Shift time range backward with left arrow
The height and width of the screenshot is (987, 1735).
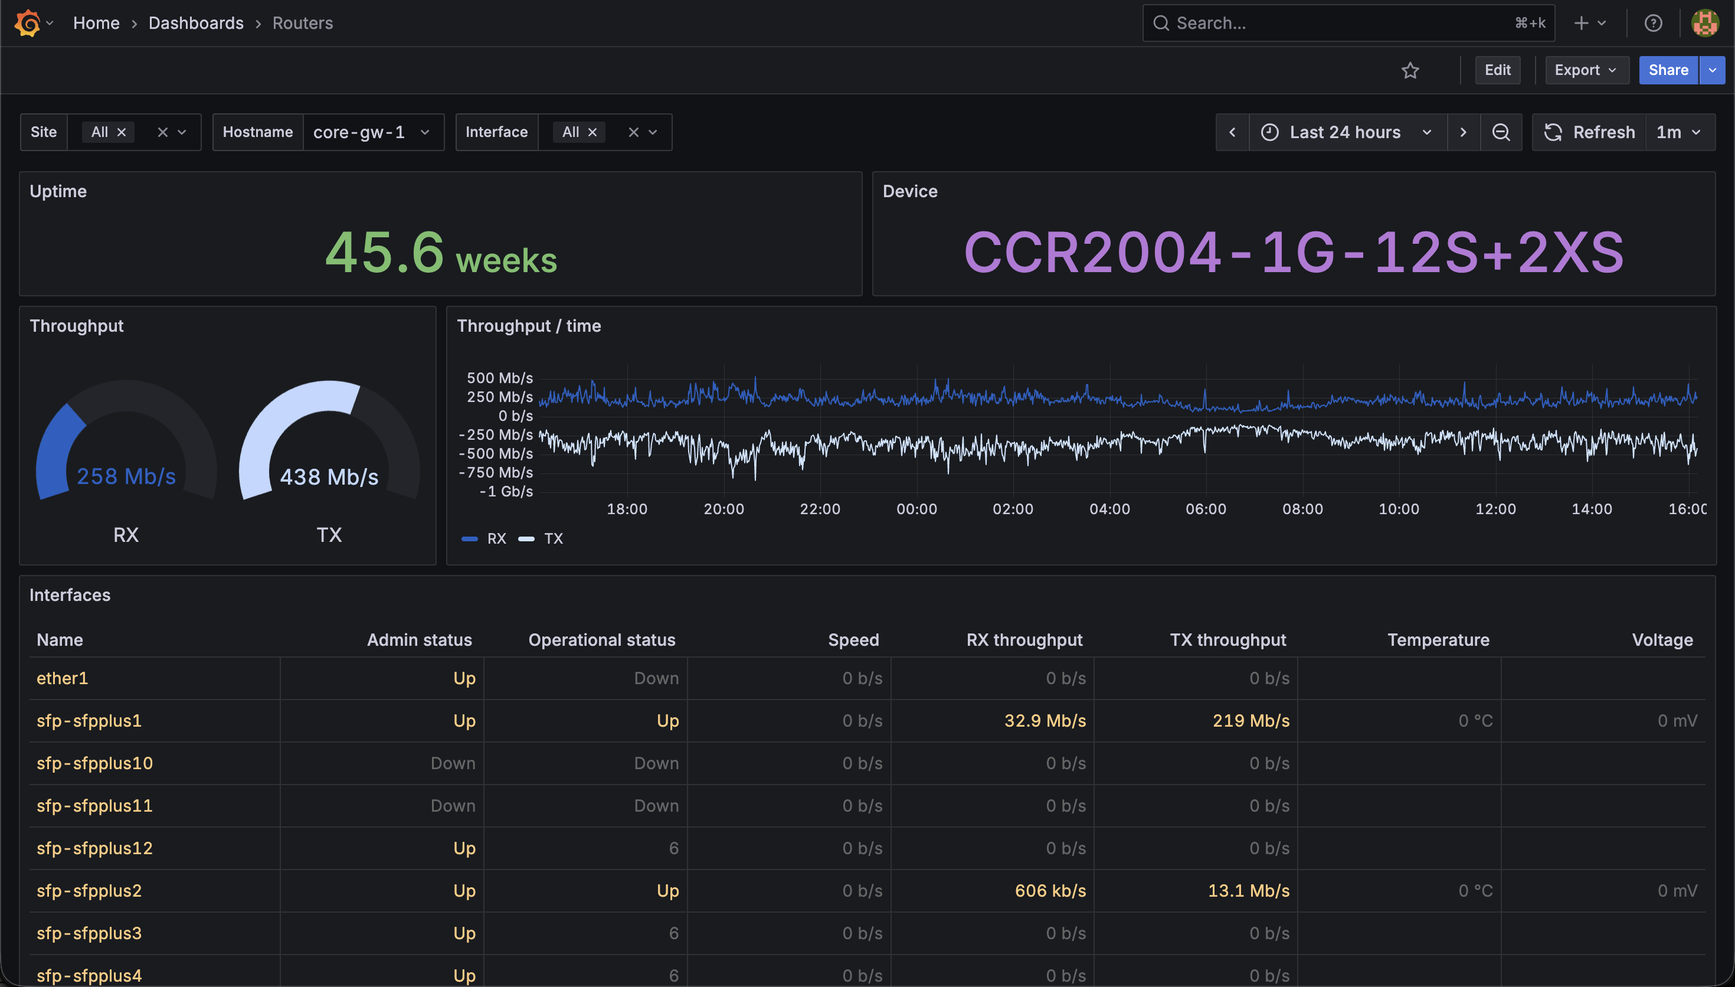(1232, 132)
